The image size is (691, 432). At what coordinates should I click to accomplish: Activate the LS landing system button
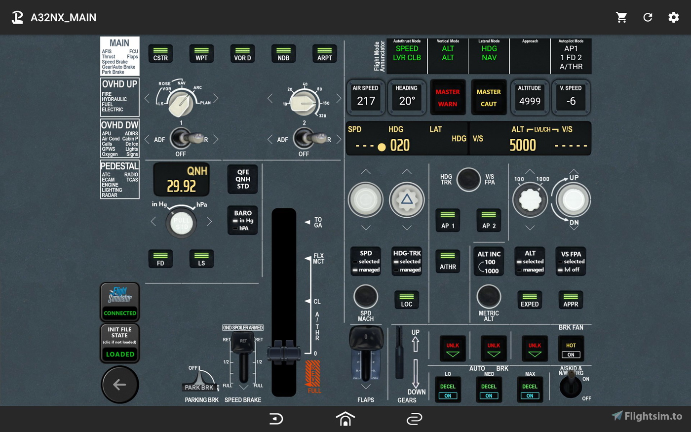[201, 259]
